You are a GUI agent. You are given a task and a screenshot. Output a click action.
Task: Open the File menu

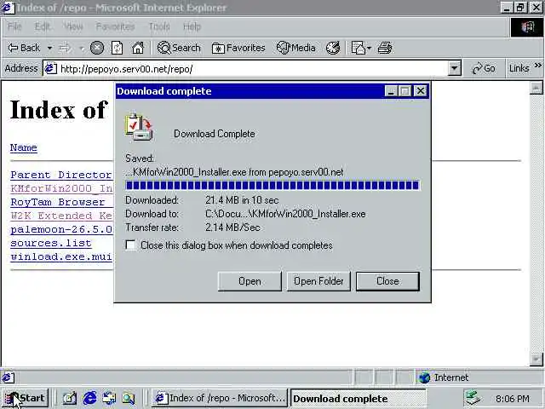click(14, 26)
